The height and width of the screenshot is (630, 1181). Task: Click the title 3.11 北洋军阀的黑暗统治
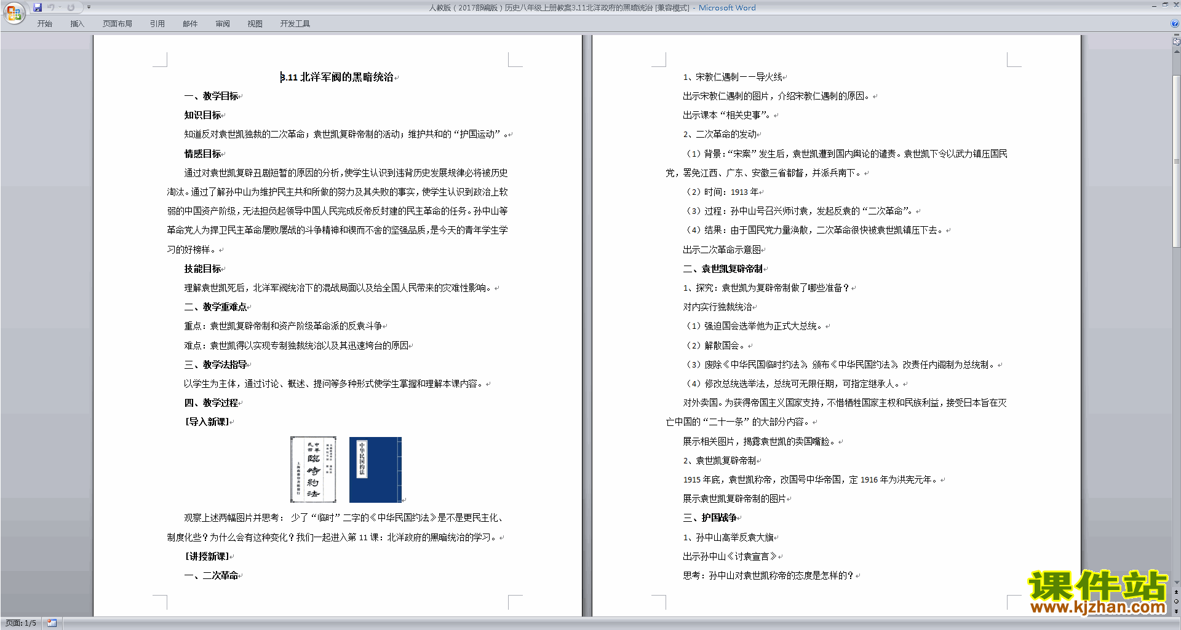[336, 77]
